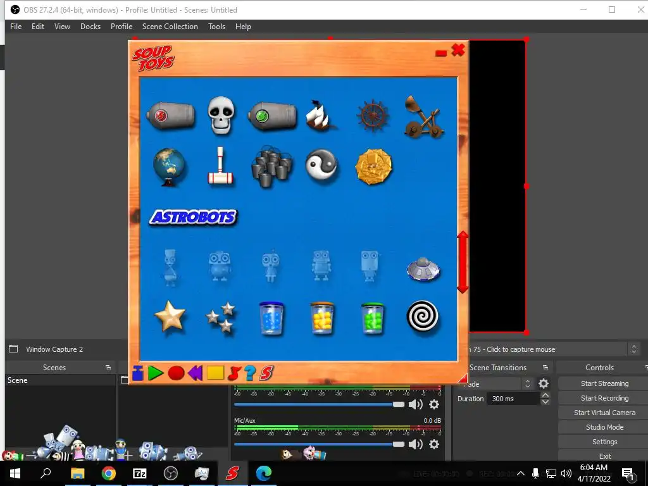Image resolution: width=648 pixels, height=486 pixels.
Task: Start simulation with the green play arrow
Action: [156, 373]
